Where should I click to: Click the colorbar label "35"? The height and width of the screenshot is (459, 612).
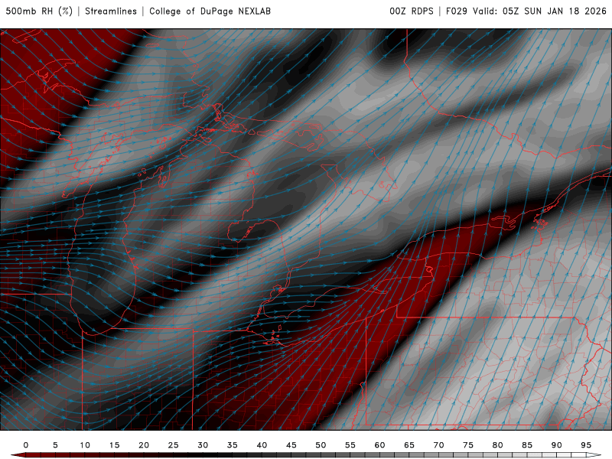[233, 445]
